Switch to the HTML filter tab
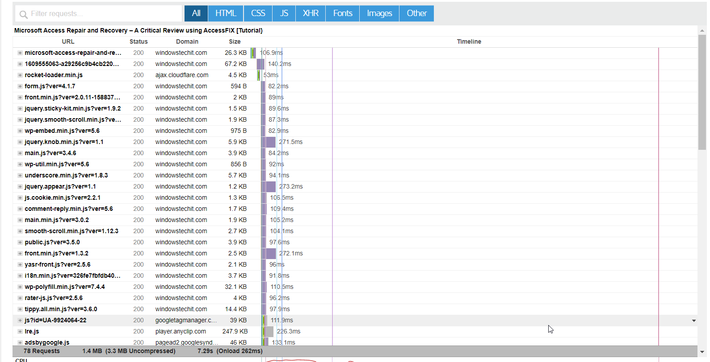This screenshot has height=362, width=710. click(x=226, y=13)
